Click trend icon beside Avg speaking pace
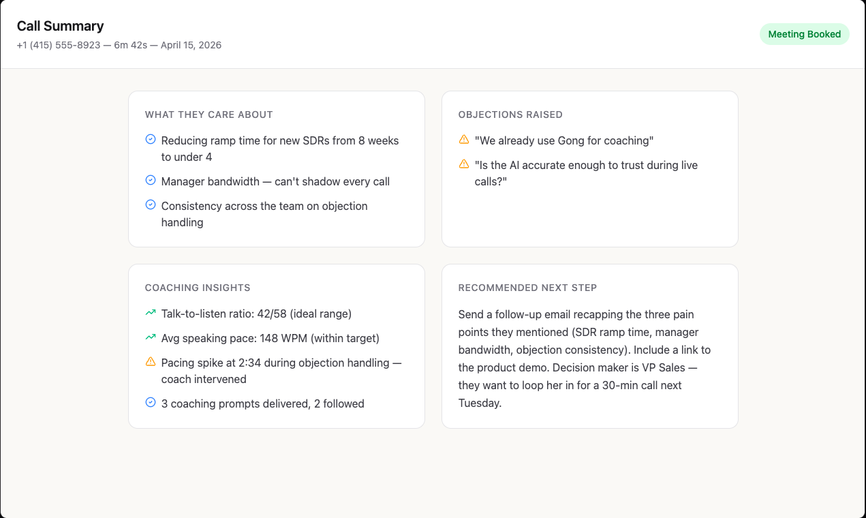The height and width of the screenshot is (518, 866). 151,338
